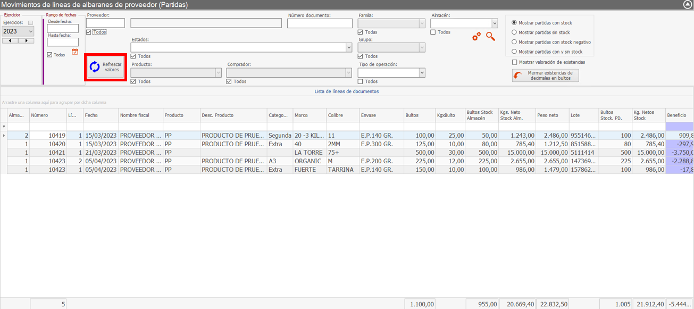Select Mostrar partidas con stock
Viewport: 694px width, 309px height.
pyautogui.click(x=514, y=23)
